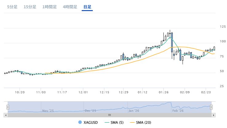Click the scrollbar right arrow button
Viewport: 227px width, 128px height.
click(213, 115)
